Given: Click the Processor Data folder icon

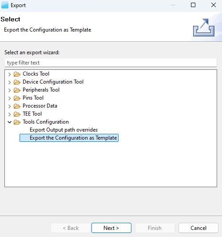Looking at the screenshot, I should 17,106.
